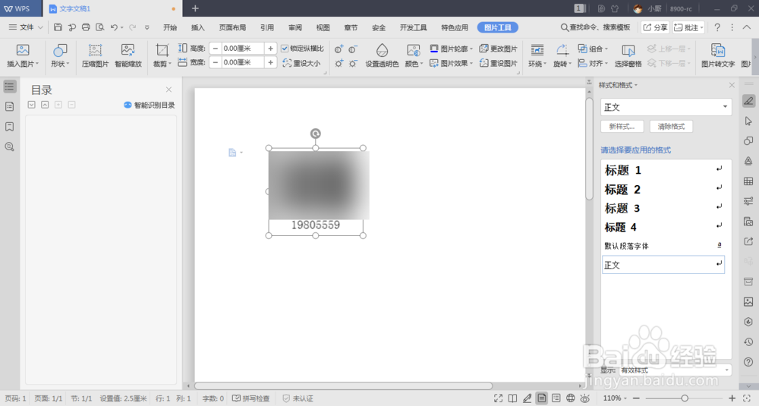Switch to 审阅 (Review) tab
The width and height of the screenshot is (759, 406).
[294, 27]
